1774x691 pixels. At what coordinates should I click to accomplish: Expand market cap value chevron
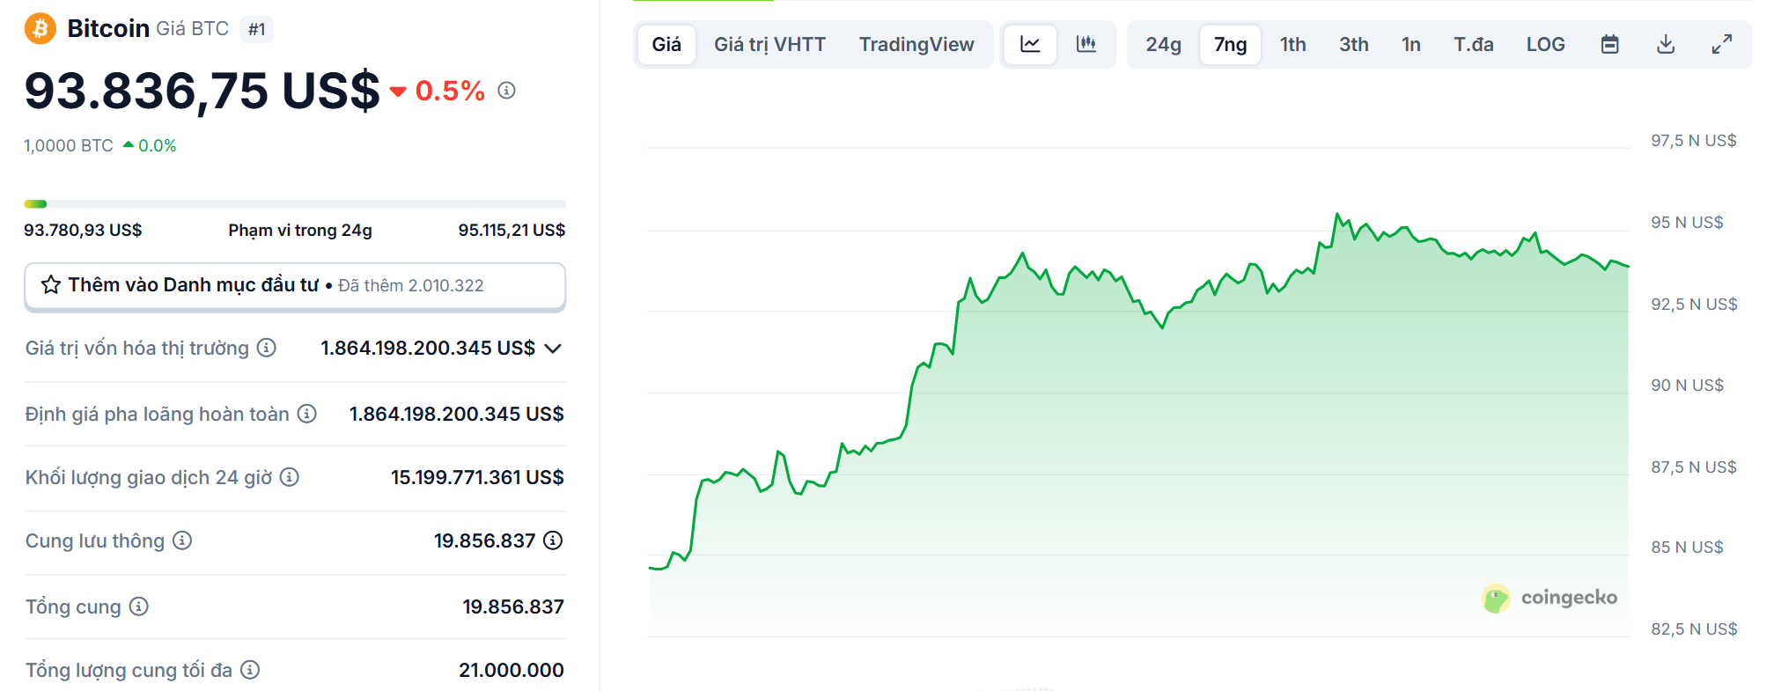tap(553, 349)
